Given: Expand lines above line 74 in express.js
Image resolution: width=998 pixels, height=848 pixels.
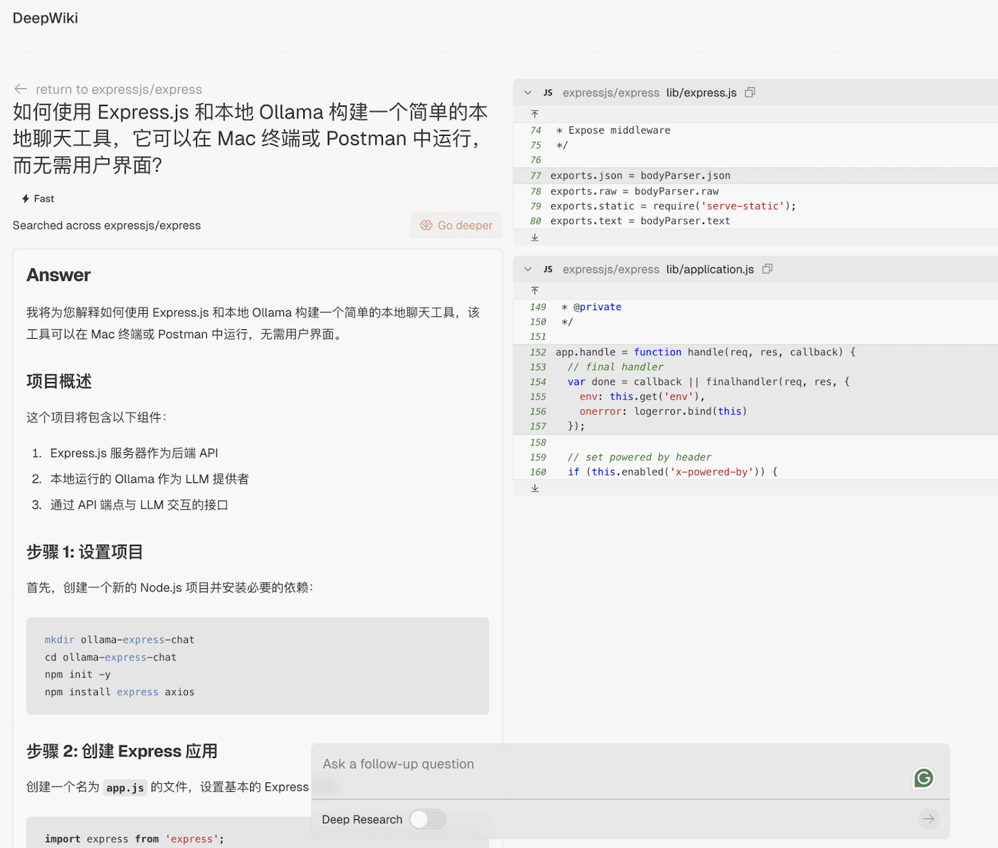Looking at the screenshot, I should pos(535,114).
